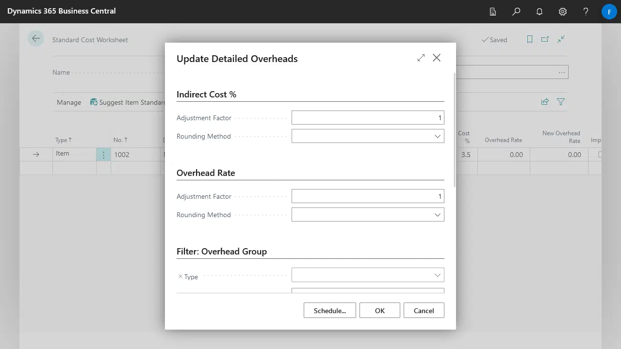Open the Manage menu
The image size is (621, 349).
pyautogui.click(x=69, y=102)
